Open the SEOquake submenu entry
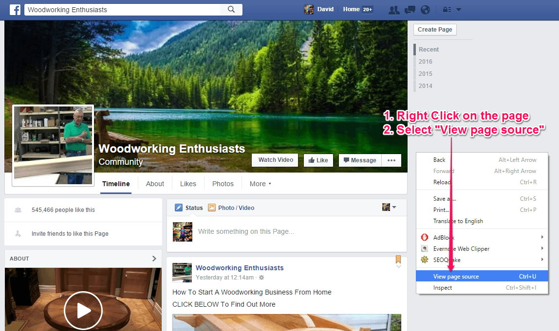 (482, 260)
